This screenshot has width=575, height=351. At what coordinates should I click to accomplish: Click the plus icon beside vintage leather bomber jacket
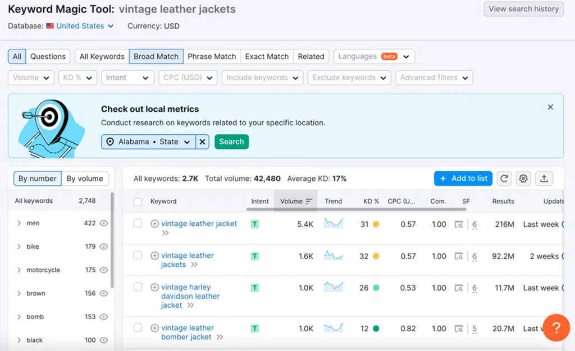coord(154,328)
